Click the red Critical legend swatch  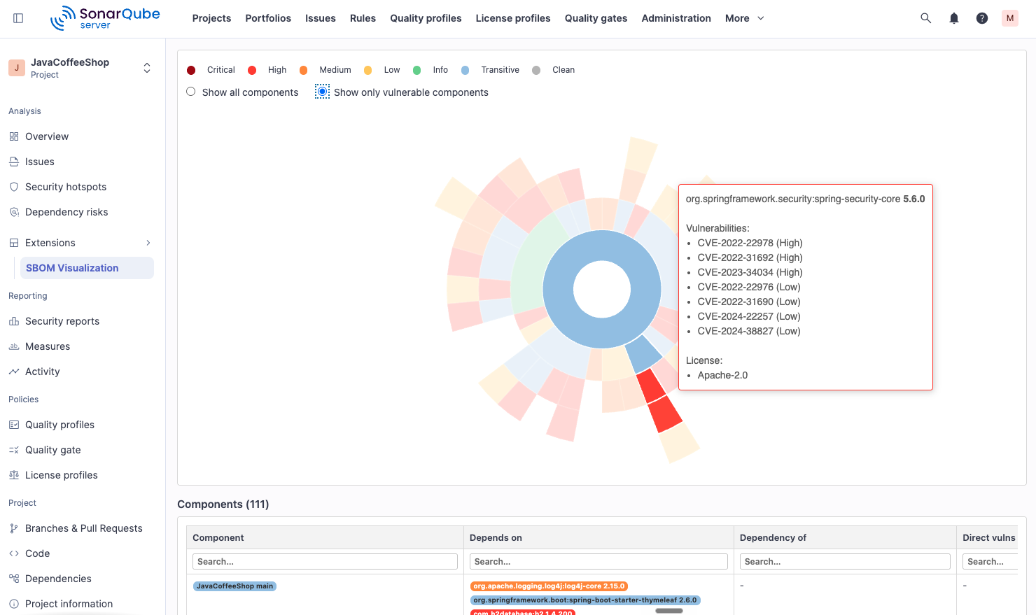[x=191, y=70]
